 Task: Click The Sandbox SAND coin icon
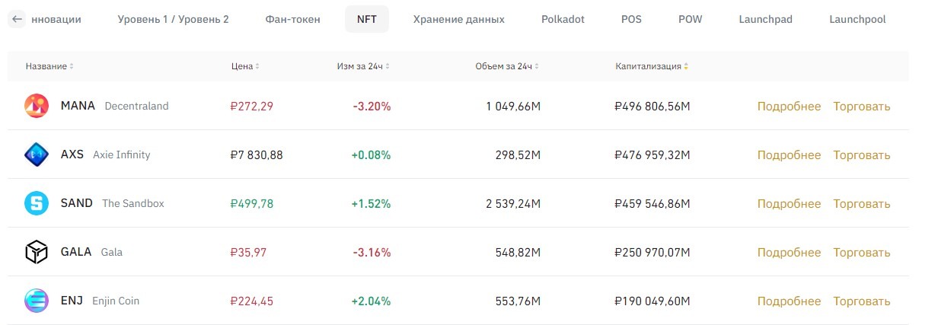(36, 203)
